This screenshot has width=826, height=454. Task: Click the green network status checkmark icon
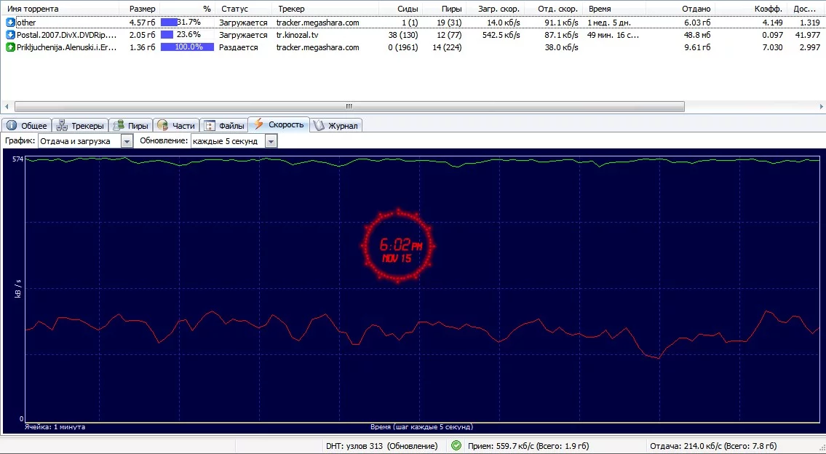[456, 445]
